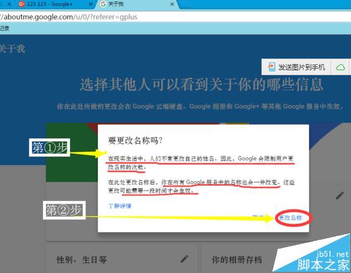351x273 pixels.
Task: Click the '要更改名称吗?' dialog heading
Action: coord(135,140)
